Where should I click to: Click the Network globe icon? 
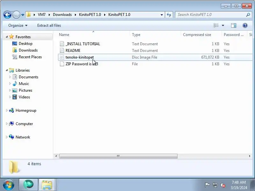click(11, 137)
